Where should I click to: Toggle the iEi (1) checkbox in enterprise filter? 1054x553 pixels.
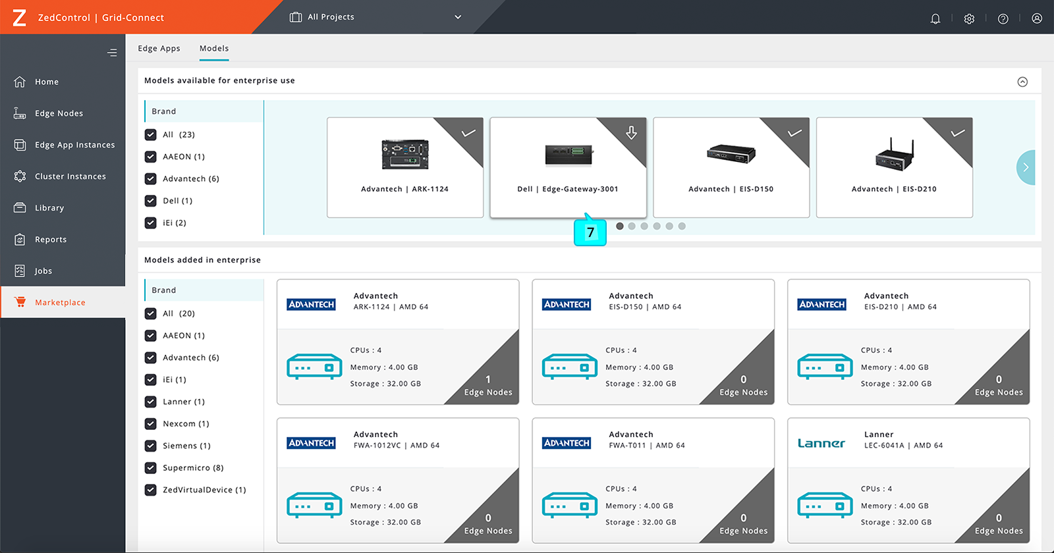pos(150,380)
